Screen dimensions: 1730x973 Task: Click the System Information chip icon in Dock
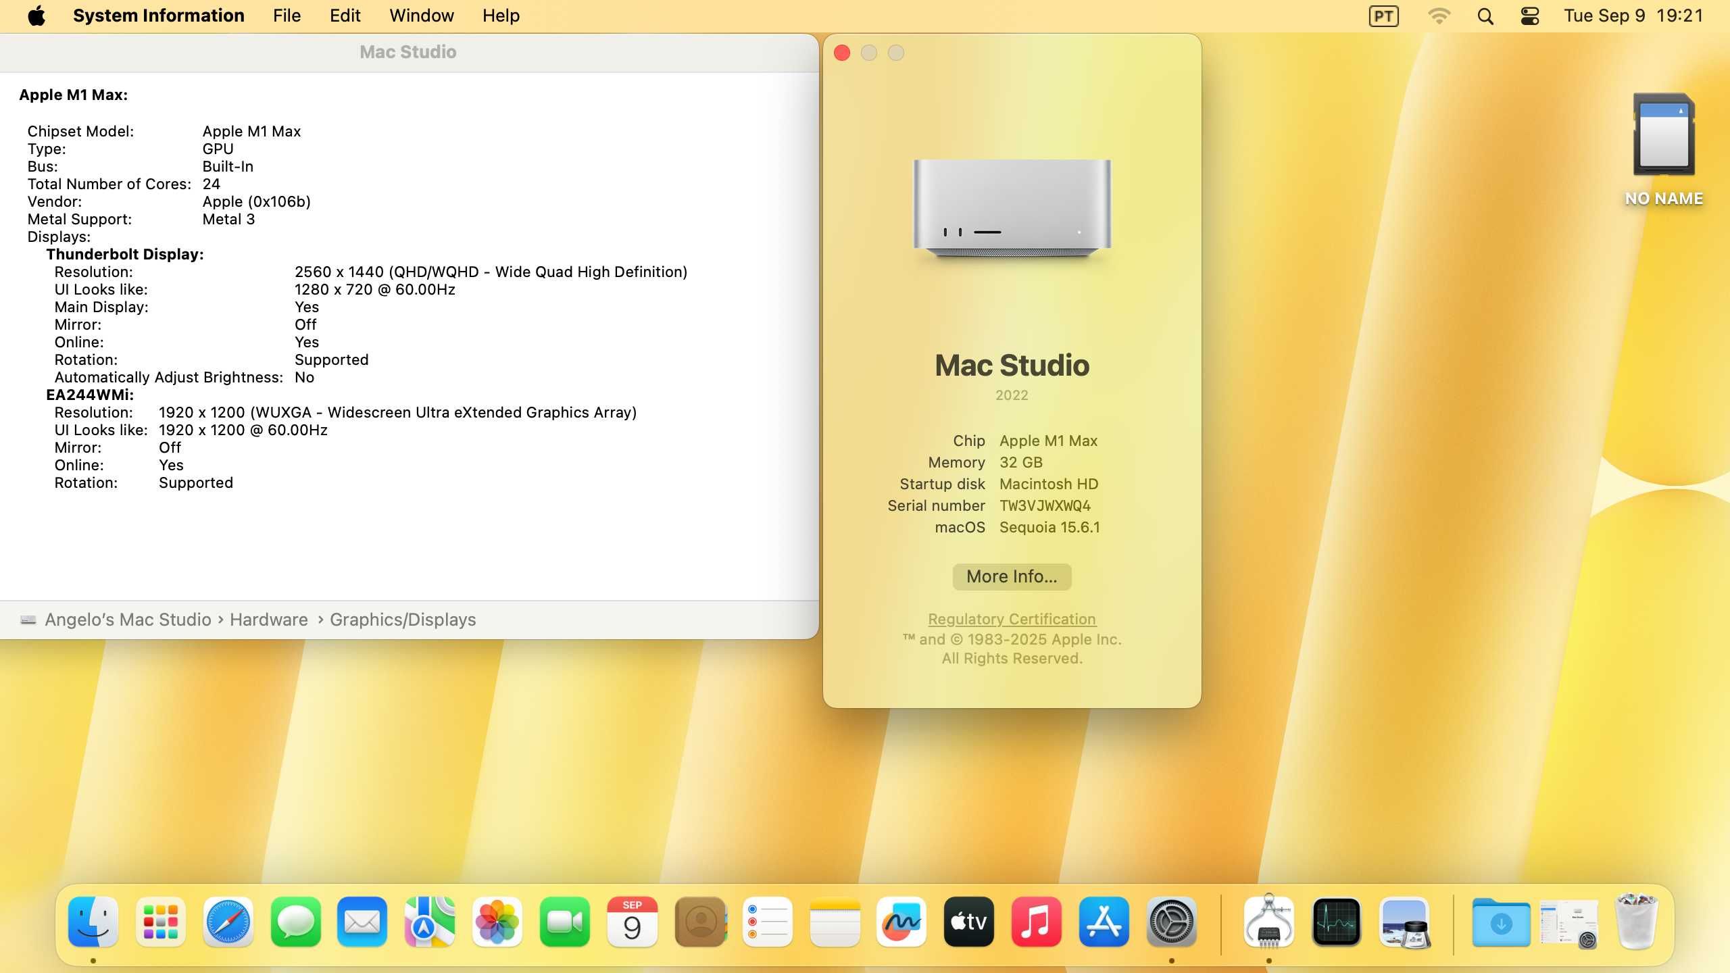(1268, 921)
